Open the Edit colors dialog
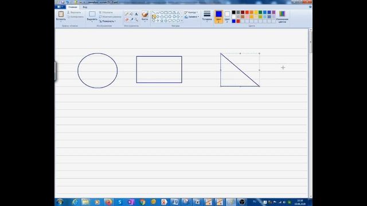The width and height of the screenshot is (367, 206). click(x=282, y=17)
